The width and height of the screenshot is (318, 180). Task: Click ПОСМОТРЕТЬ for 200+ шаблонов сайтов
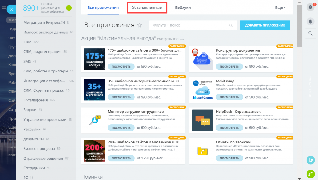coord(121,158)
